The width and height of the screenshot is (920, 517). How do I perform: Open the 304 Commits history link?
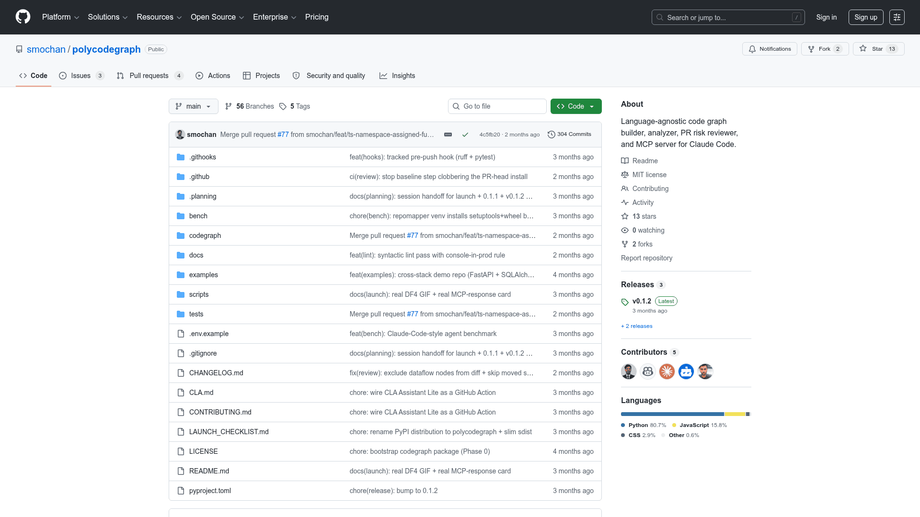[x=569, y=135]
